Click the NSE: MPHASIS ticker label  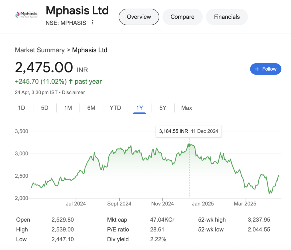[x=66, y=23]
